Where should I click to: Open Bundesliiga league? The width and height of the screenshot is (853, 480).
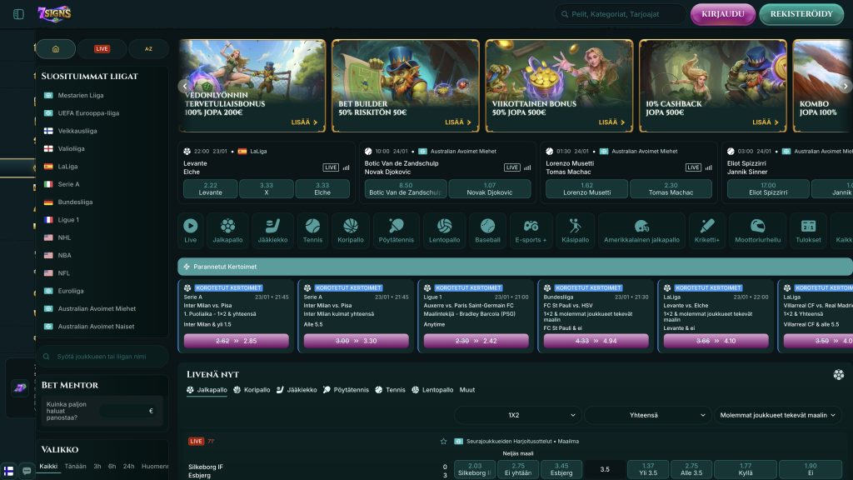click(75, 202)
